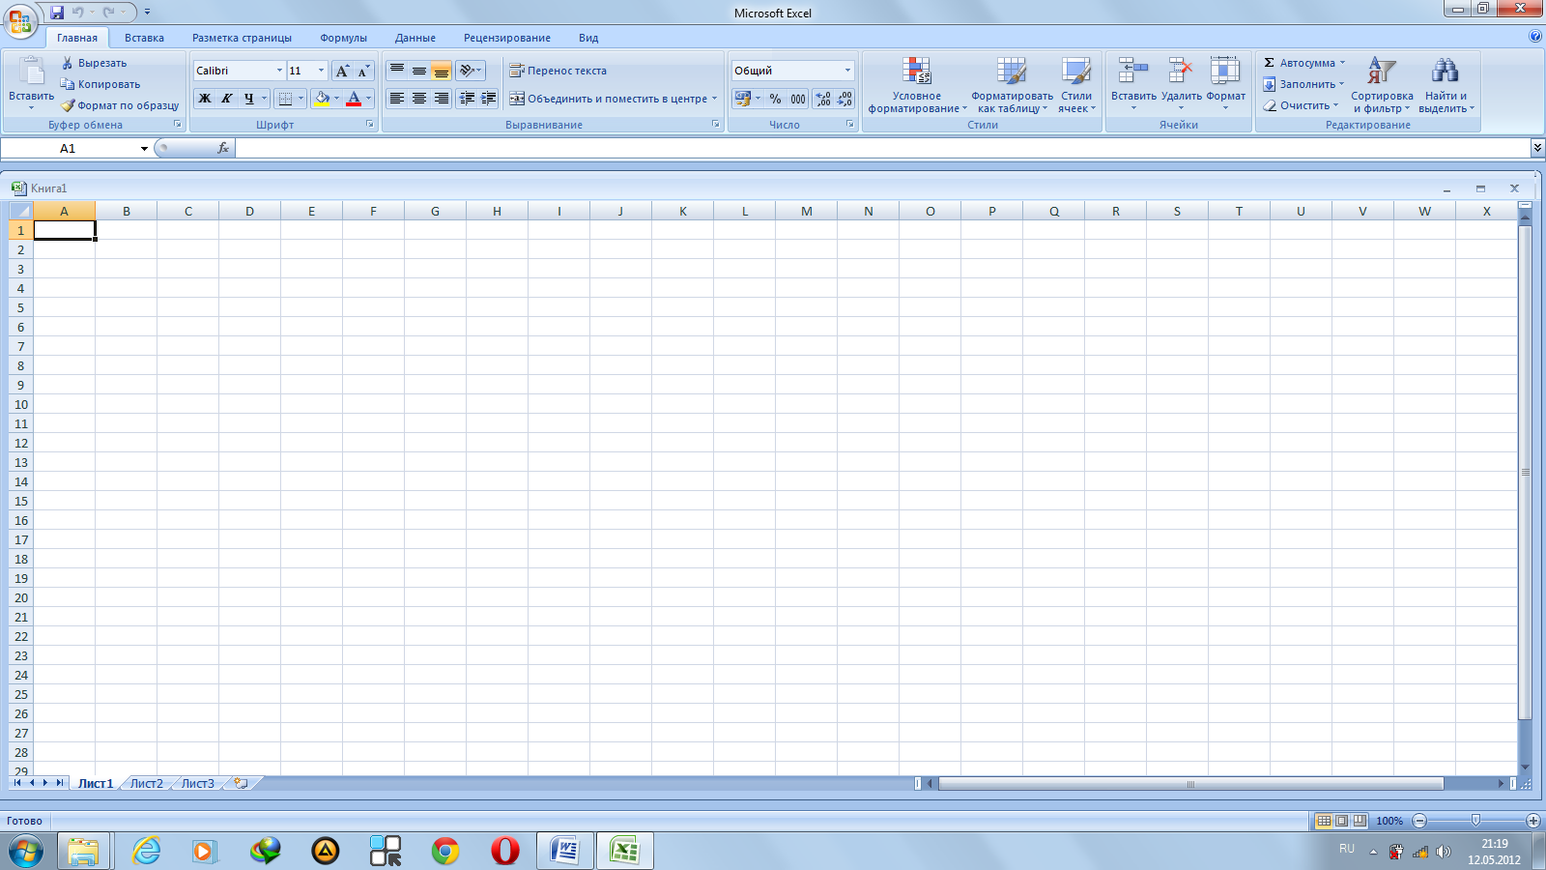This screenshot has width=1546, height=870.
Task: Open Cell Styles (Стили ячеек)
Action: click(1076, 85)
